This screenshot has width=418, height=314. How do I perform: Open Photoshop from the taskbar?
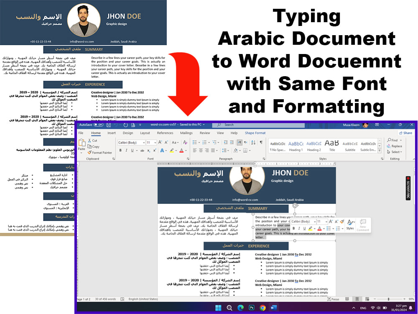click(x=252, y=308)
